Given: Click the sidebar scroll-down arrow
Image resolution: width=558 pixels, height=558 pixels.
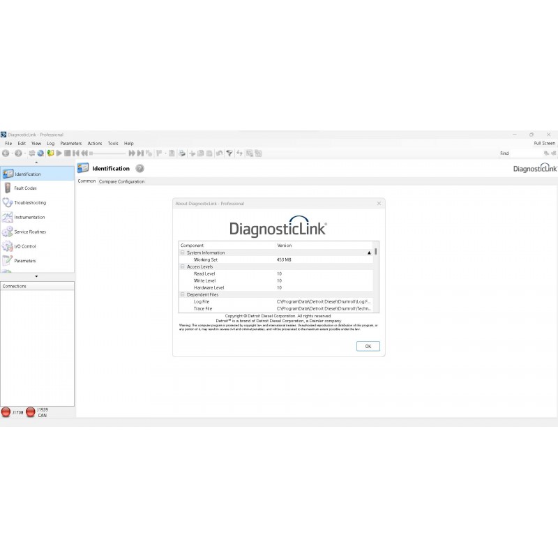Looking at the screenshot, I should tap(36, 276).
